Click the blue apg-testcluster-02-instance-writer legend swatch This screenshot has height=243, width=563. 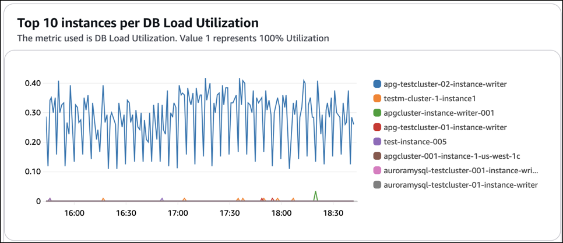point(377,84)
